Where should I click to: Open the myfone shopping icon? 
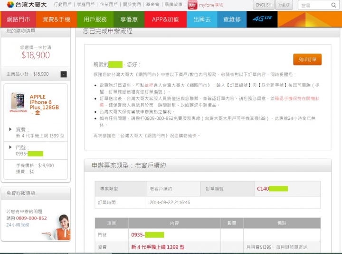coord(192,5)
